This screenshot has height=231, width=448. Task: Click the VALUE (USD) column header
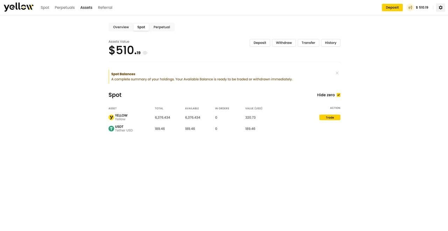pos(254,108)
